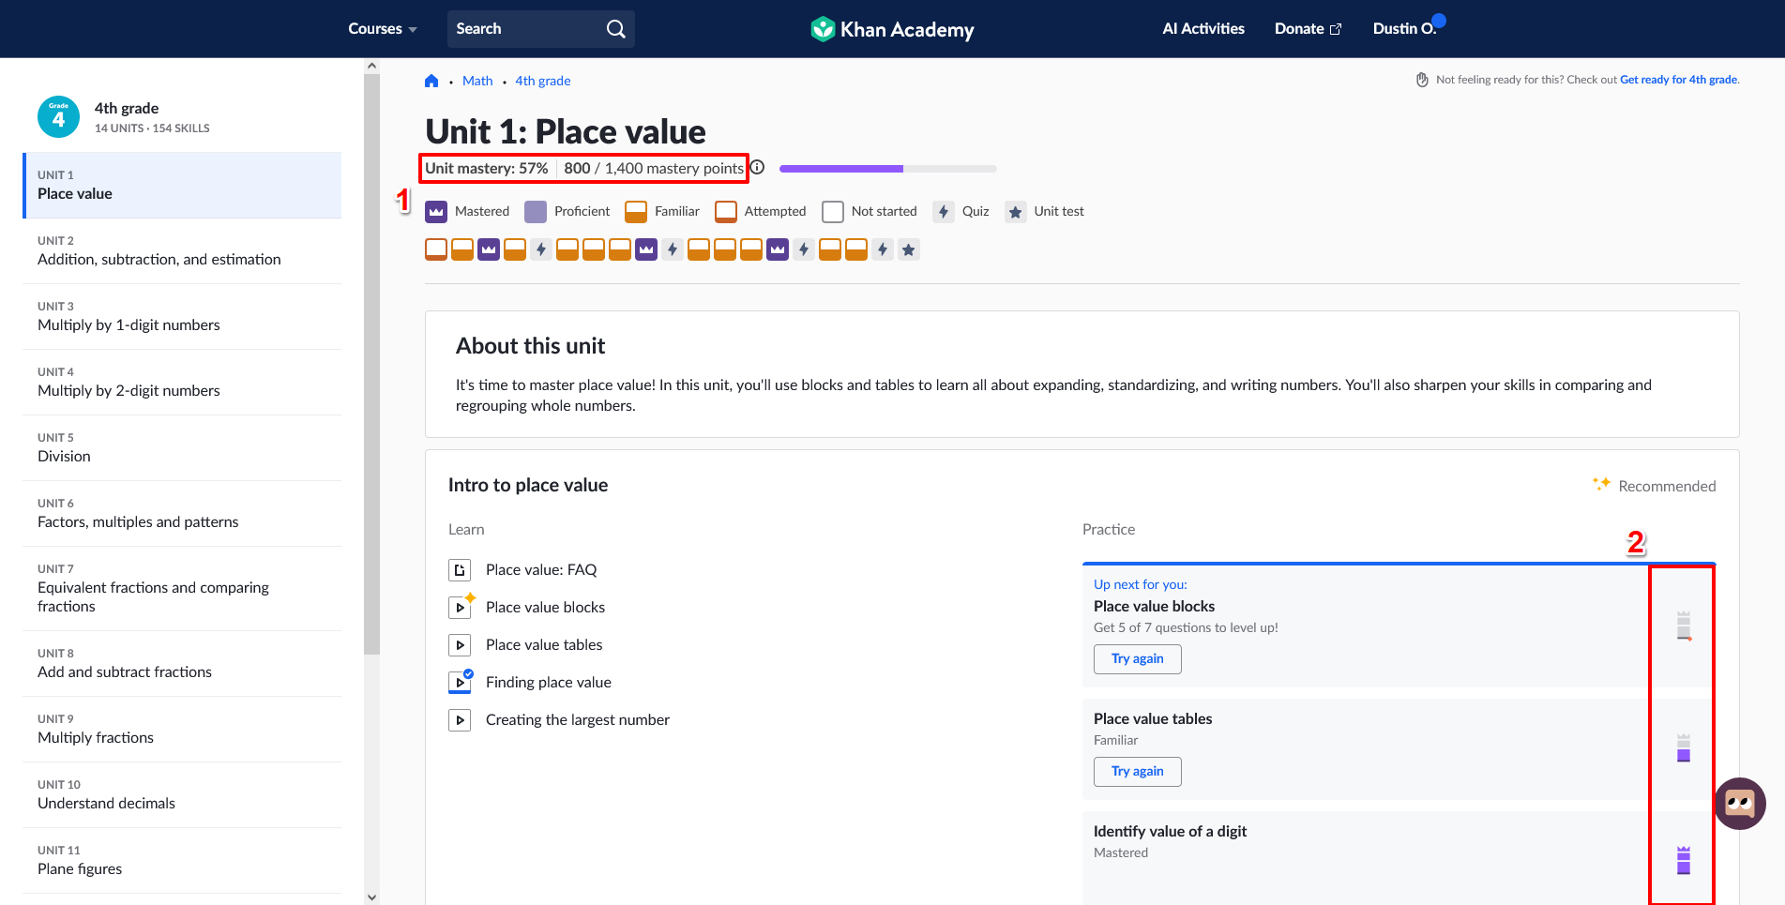This screenshot has width=1785, height=905.
Task: Select Unit 4 Multiply by 2-digit numbers
Action: pyautogui.click(x=183, y=383)
